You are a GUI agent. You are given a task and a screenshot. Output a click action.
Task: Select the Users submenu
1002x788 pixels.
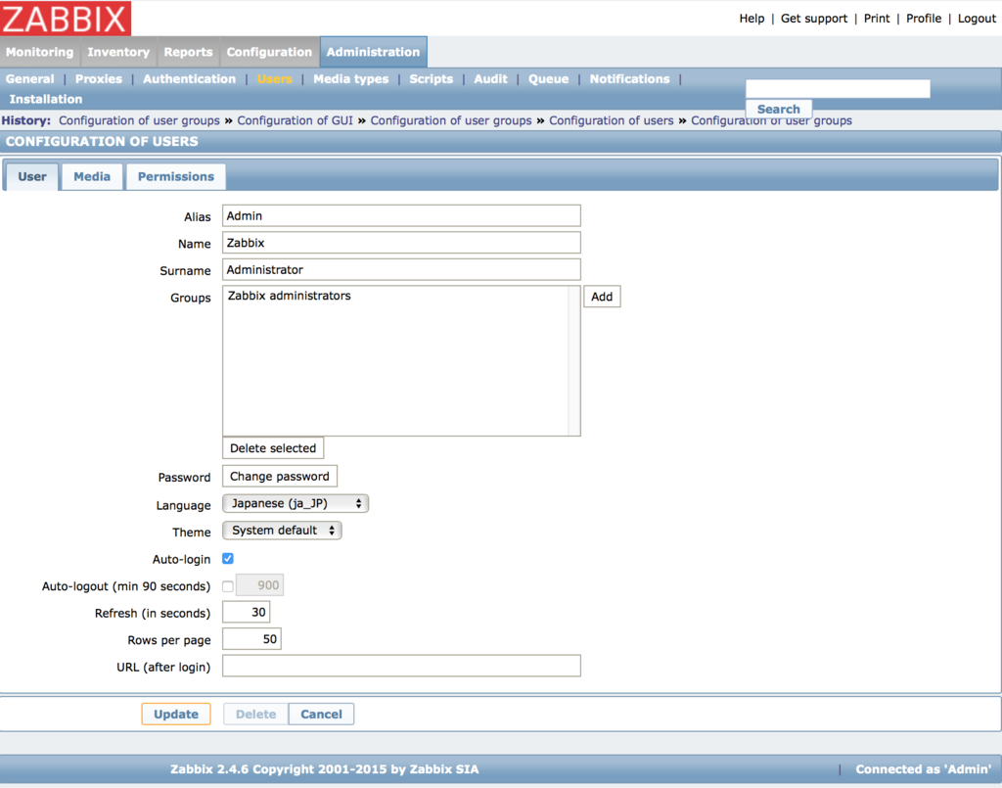point(275,79)
